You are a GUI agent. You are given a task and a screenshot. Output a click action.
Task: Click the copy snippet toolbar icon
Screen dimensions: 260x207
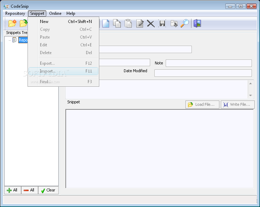(117, 23)
